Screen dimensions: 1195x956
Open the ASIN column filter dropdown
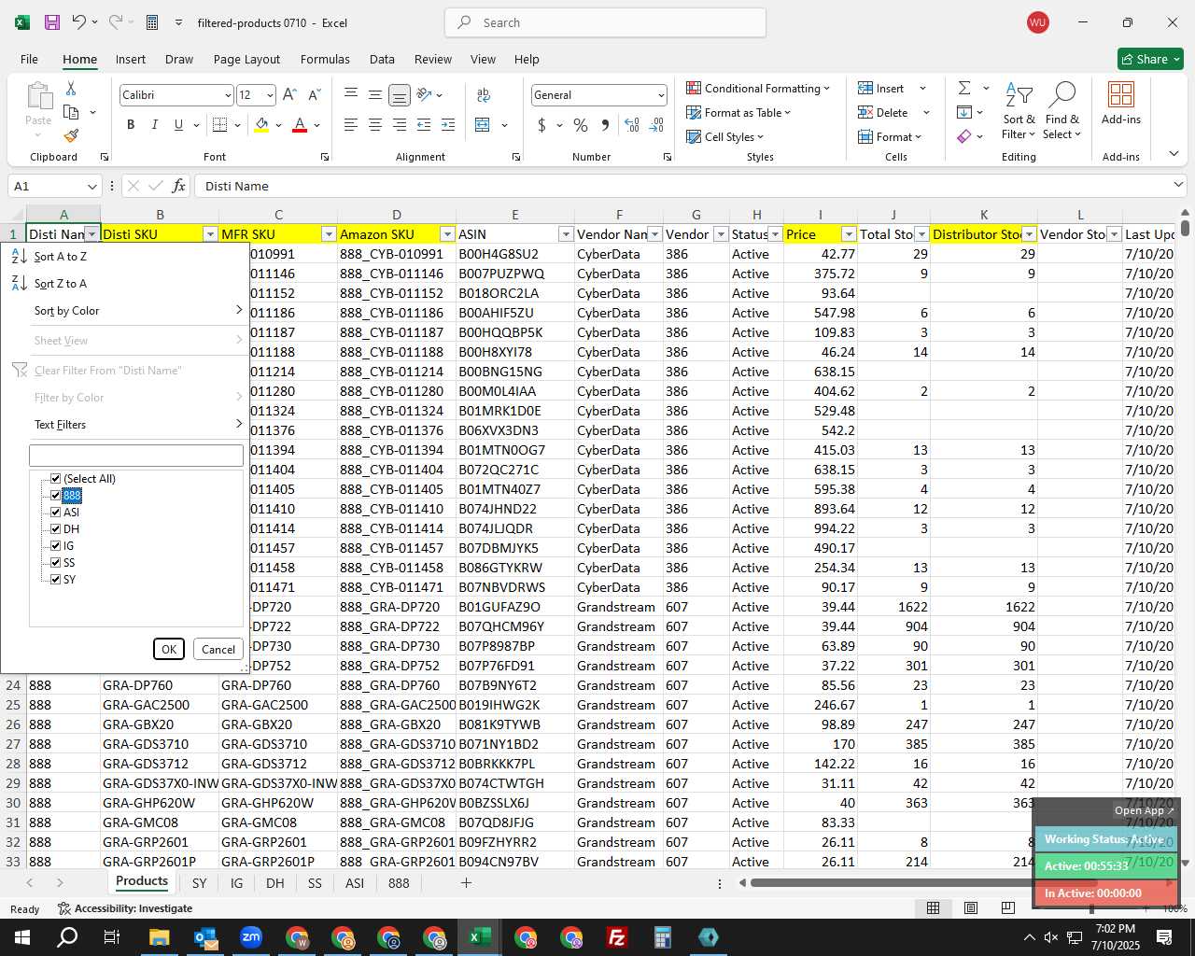click(565, 234)
